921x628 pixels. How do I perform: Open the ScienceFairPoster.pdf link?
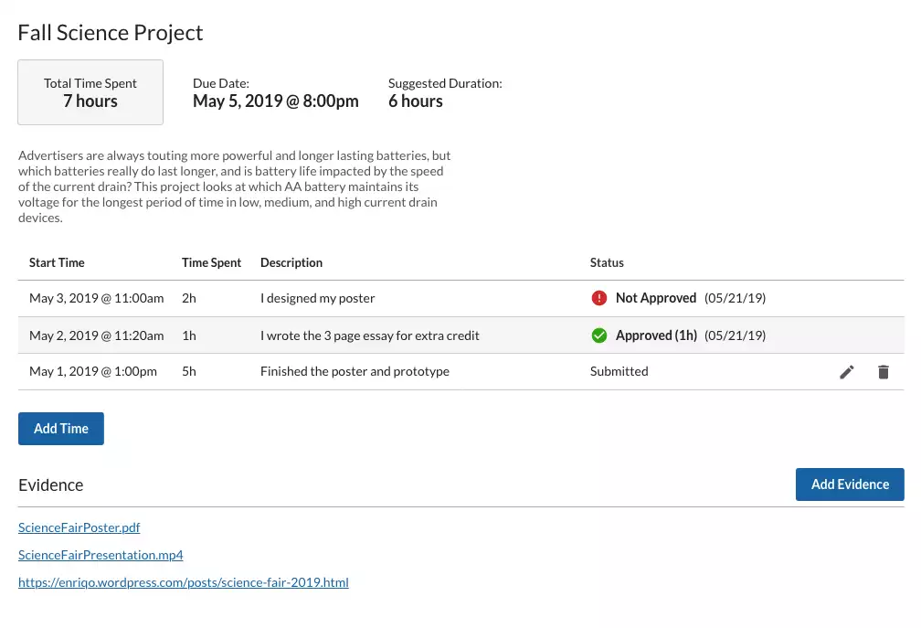coord(79,527)
